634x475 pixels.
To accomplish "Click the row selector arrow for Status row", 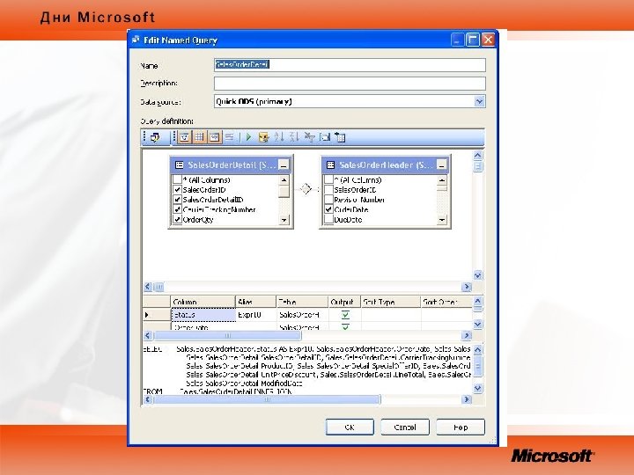I will click(157, 315).
